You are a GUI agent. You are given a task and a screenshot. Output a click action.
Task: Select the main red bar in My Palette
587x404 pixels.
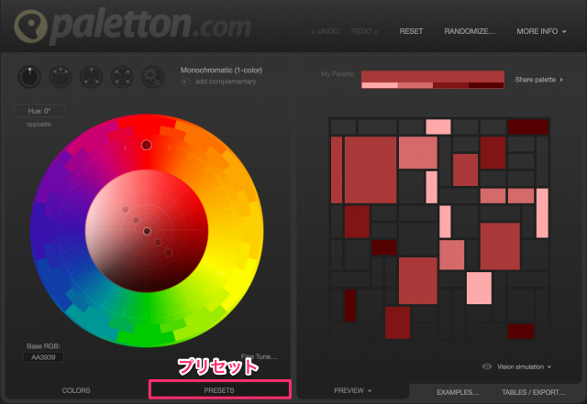433,77
